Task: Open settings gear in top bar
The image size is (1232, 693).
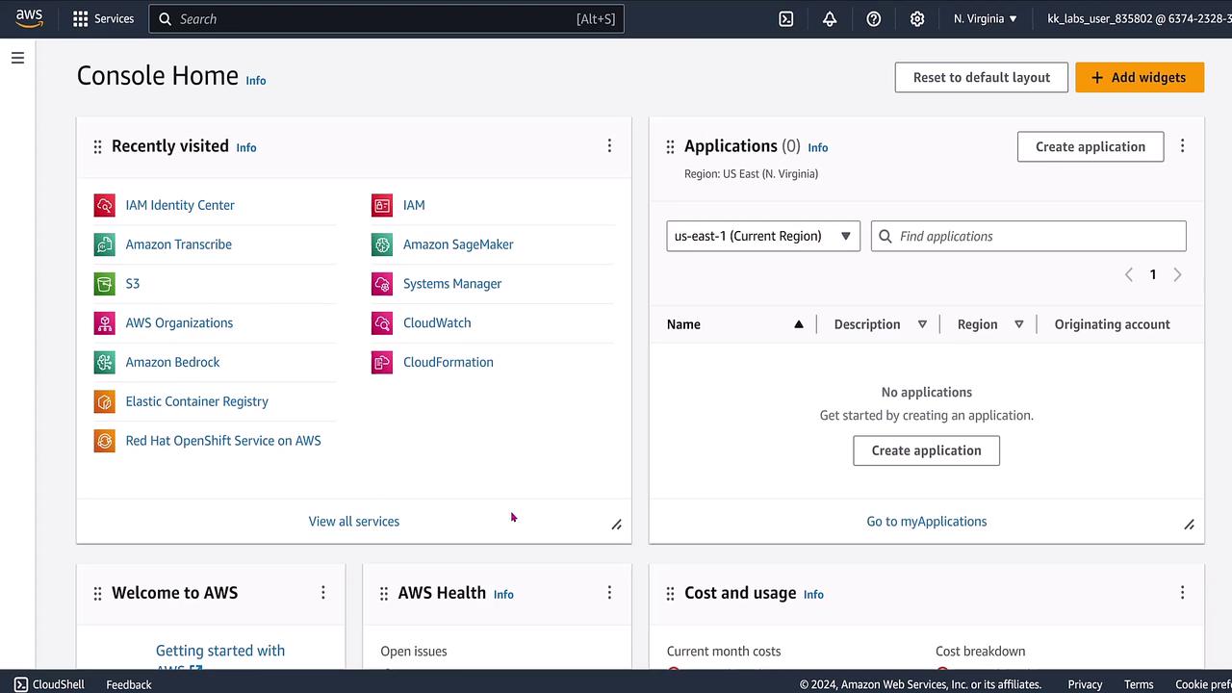Action: point(917,19)
